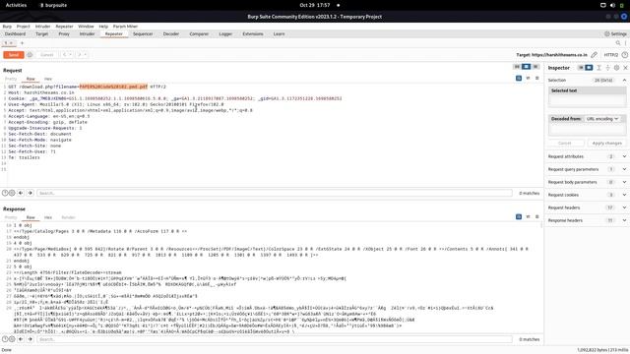Expand Request query parameters section
630x354 pixels.
(624, 169)
